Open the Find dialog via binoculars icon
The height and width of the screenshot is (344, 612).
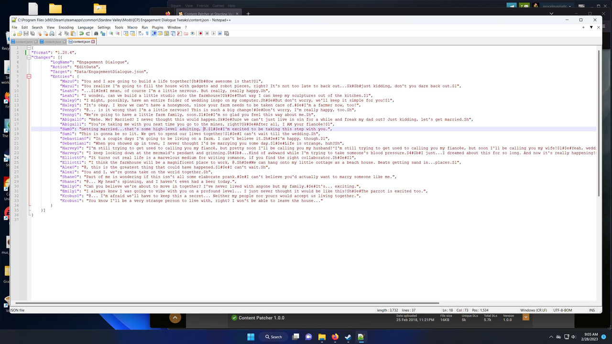[96, 33]
